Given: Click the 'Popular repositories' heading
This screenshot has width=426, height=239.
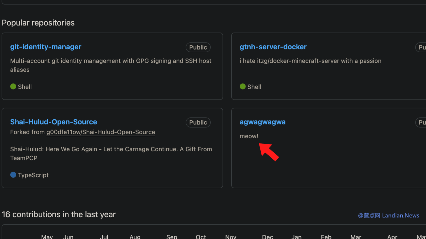Looking at the screenshot, I should click(38, 23).
